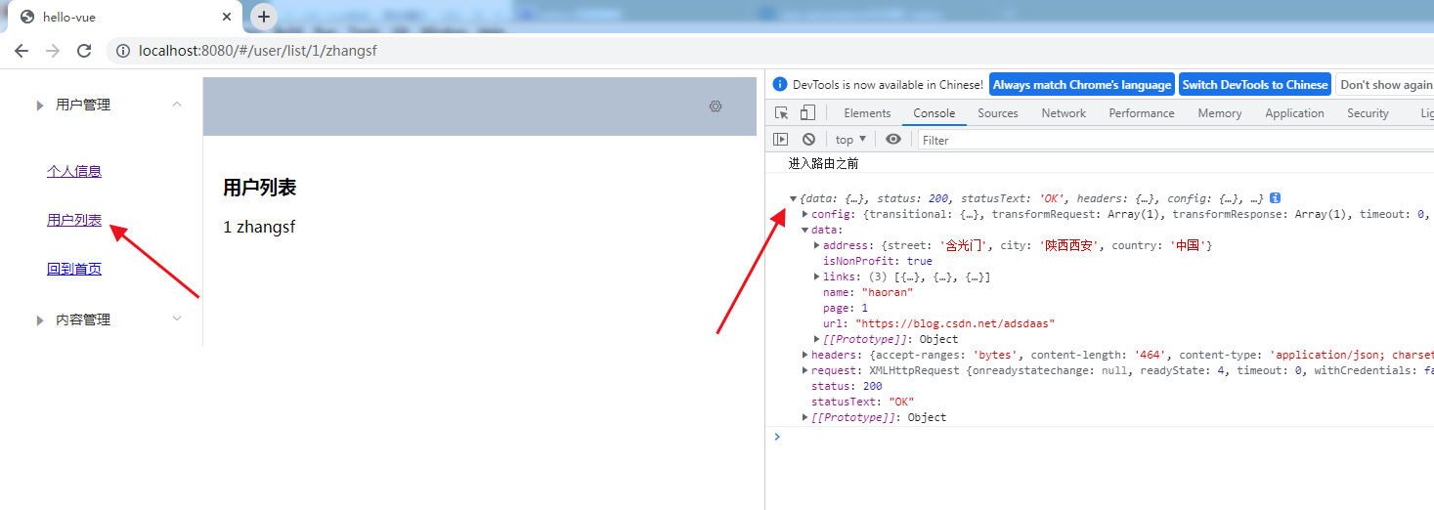Open the 用户列表 link
Viewport: 1434px width, 510px height.
point(74,220)
